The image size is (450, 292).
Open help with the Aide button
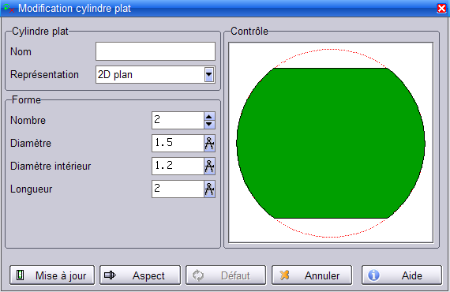(402, 275)
